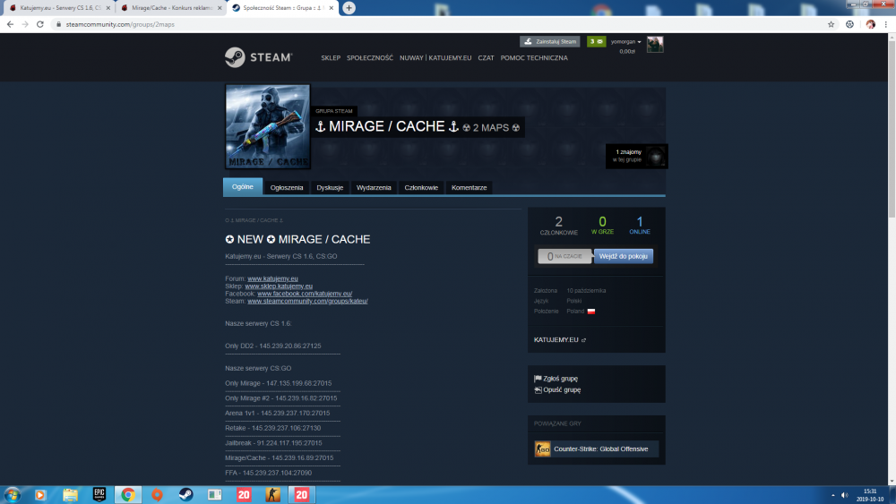Open a new browser tab
Image resolution: width=896 pixels, height=504 pixels.
(349, 8)
